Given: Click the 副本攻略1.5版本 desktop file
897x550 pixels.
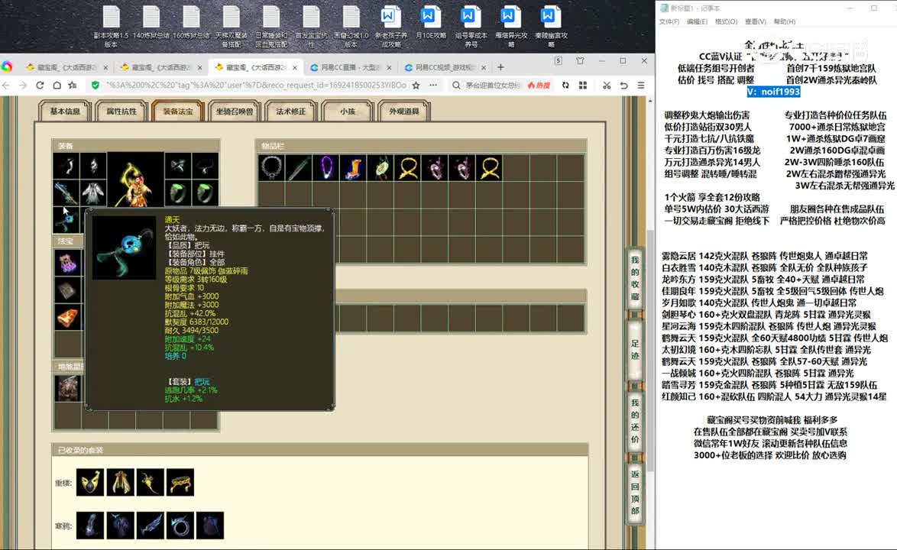Looking at the screenshot, I should (112, 26).
